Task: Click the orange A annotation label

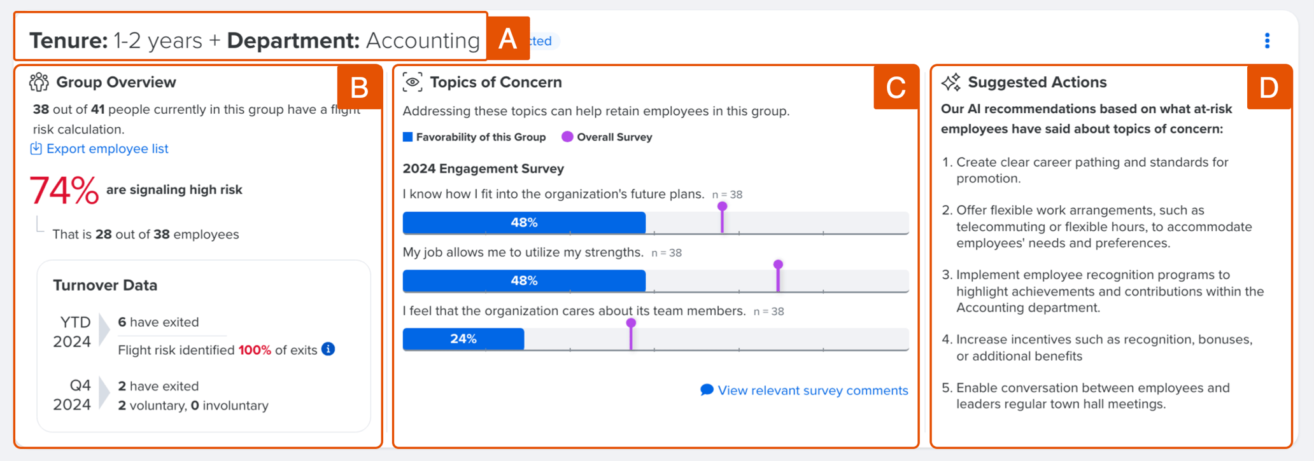Action: pos(508,39)
